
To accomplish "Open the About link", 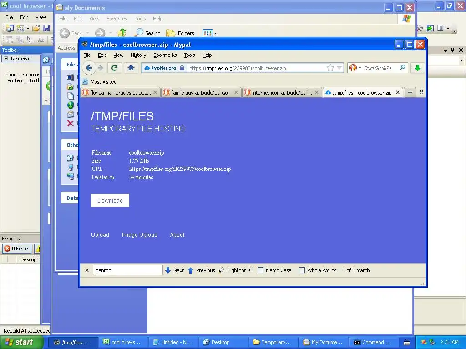I will tap(177, 235).
